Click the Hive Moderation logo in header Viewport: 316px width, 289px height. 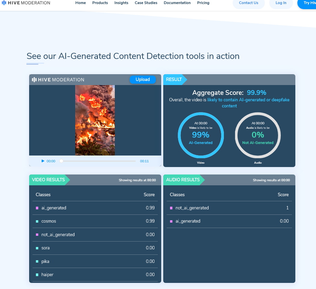click(x=26, y=3)
